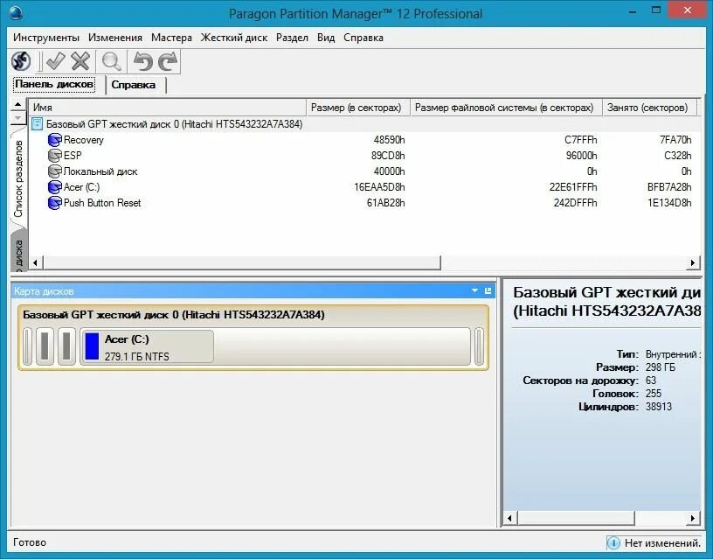Sort by the Имя column header
Screen dimensions: 713x559
pyautogui.click(x=168, y=108)
